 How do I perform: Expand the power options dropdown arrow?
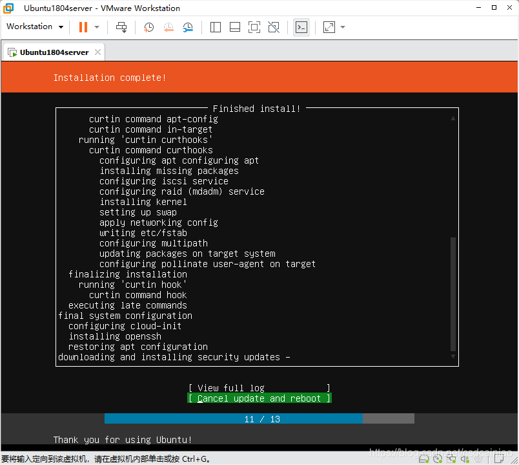click(97, 27)
